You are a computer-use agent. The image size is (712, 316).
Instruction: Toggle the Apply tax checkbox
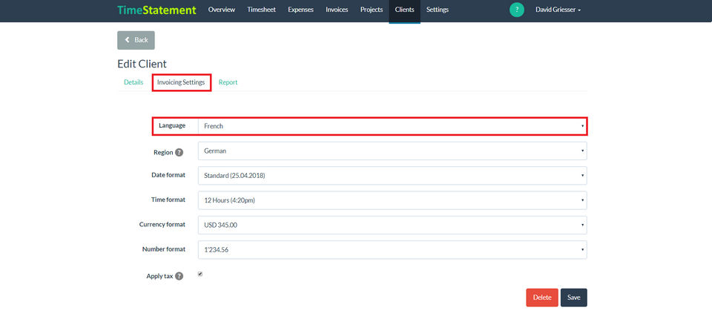tap(200, 274)
